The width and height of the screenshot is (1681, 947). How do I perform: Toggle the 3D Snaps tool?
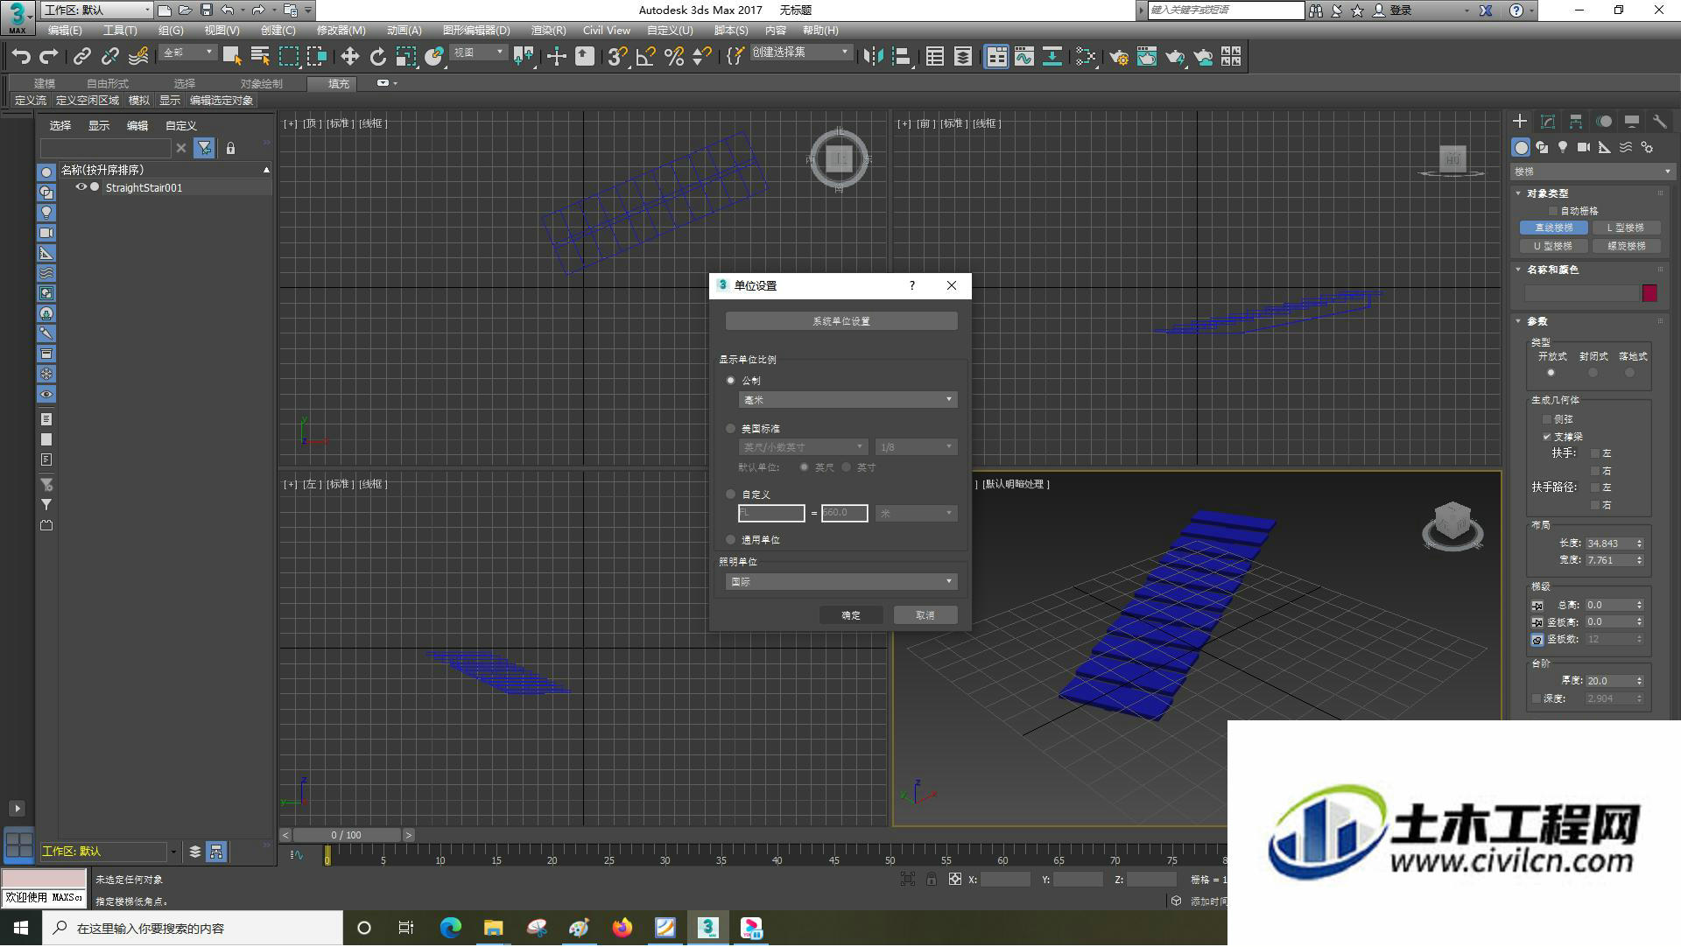click(x=617, y=57)
